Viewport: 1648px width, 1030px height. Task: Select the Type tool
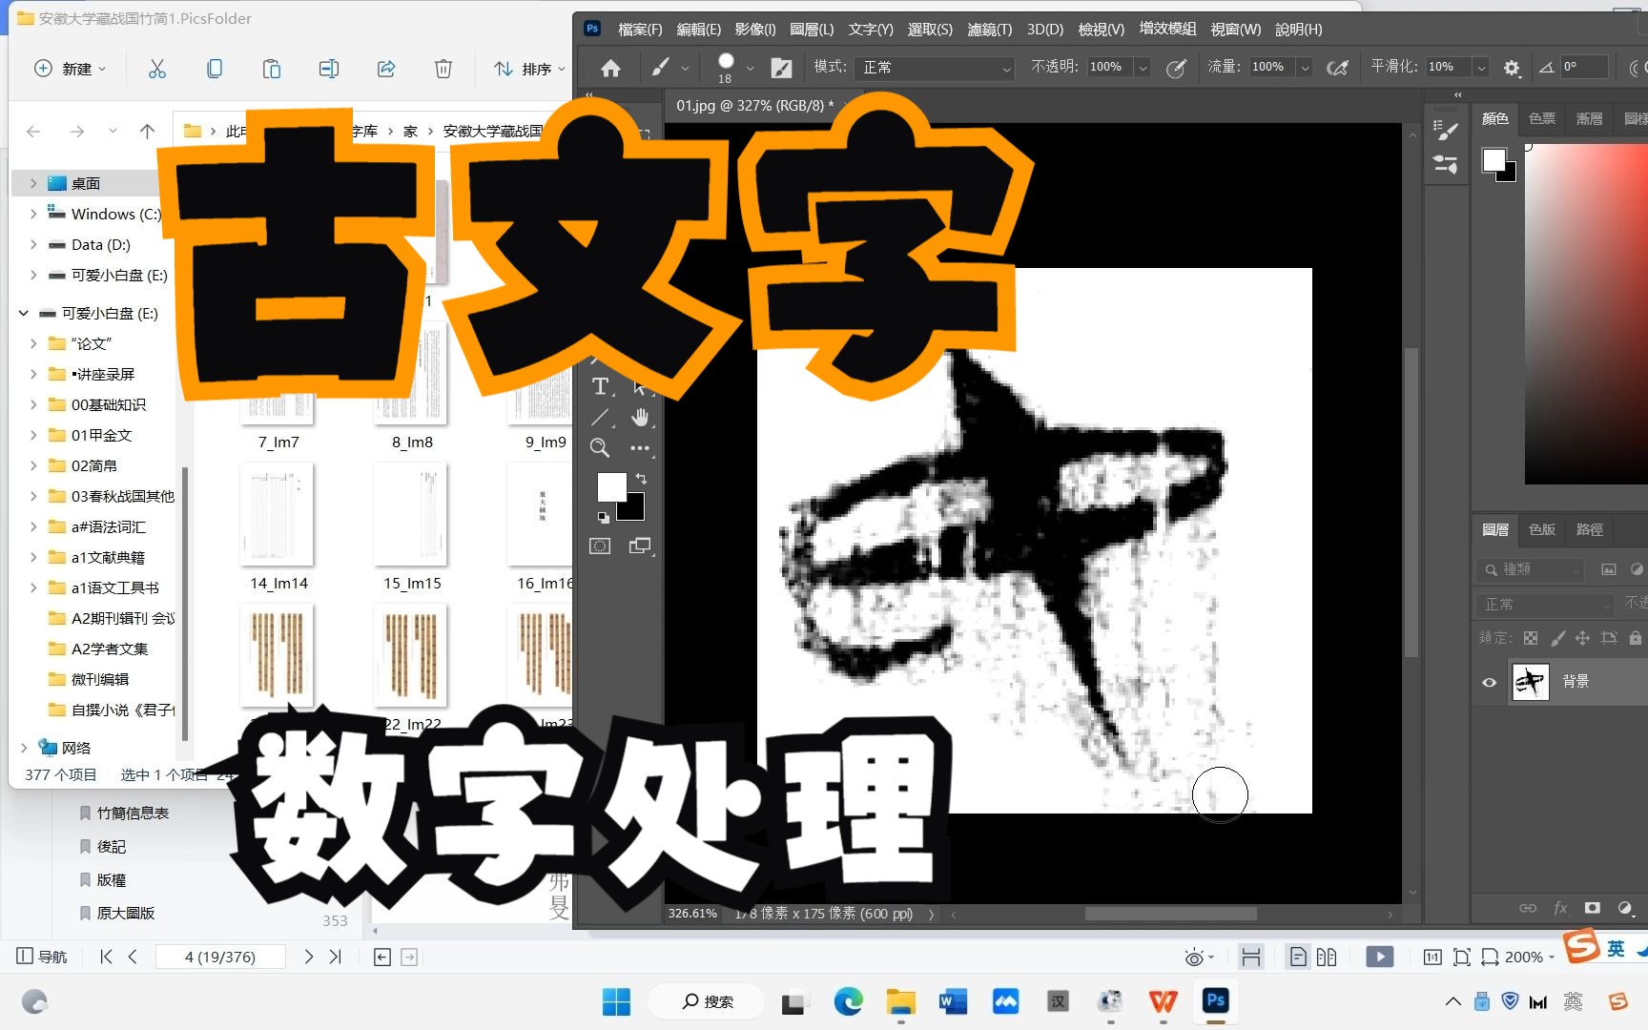coord(600,386)
